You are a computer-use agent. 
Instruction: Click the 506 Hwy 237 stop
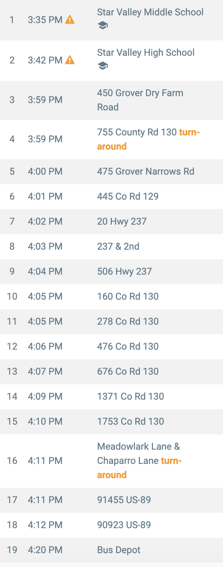(x=111, y=272)
